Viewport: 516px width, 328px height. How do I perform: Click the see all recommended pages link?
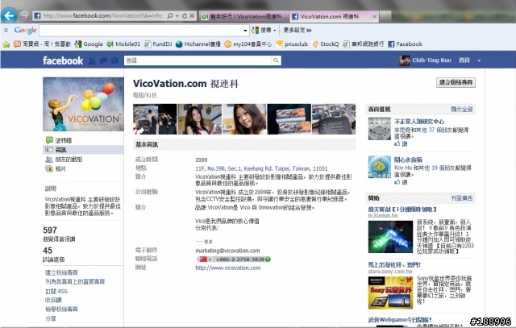click(462, 110)
